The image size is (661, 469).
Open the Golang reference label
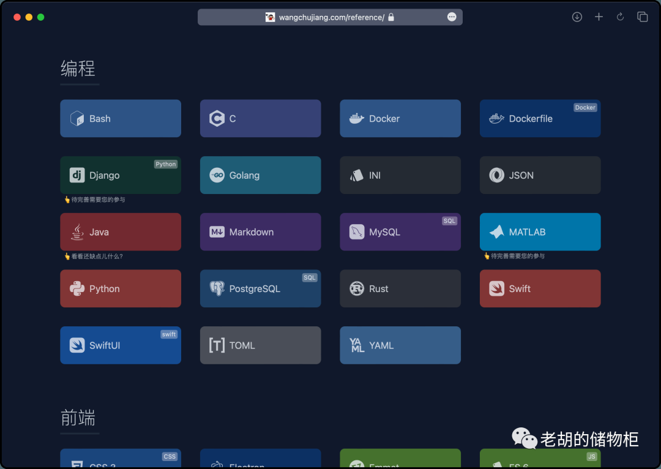244,176
